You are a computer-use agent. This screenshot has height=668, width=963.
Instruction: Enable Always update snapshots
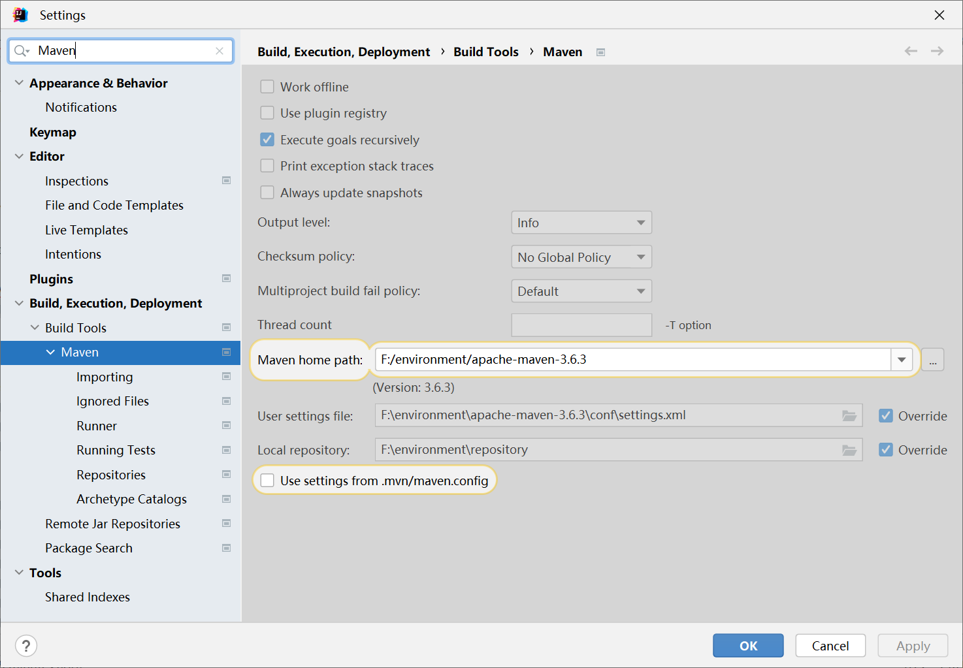click(x=267, y=193)
